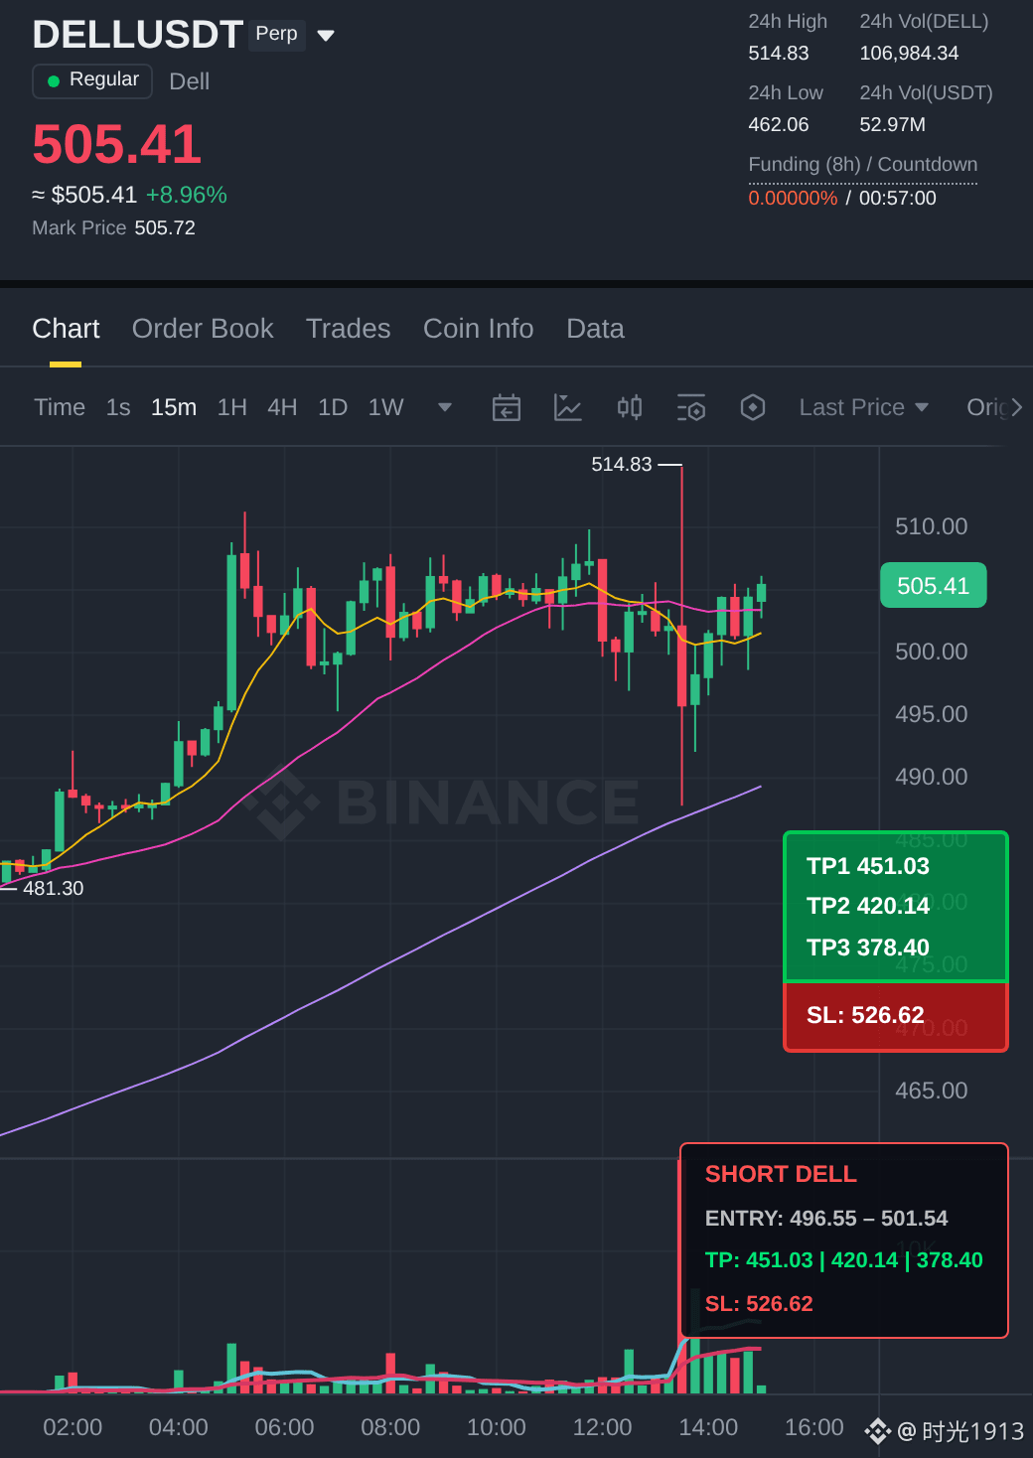1033x1458 pixels.
Task: Tap the Perp contract type label
Action: pos(276,34)
